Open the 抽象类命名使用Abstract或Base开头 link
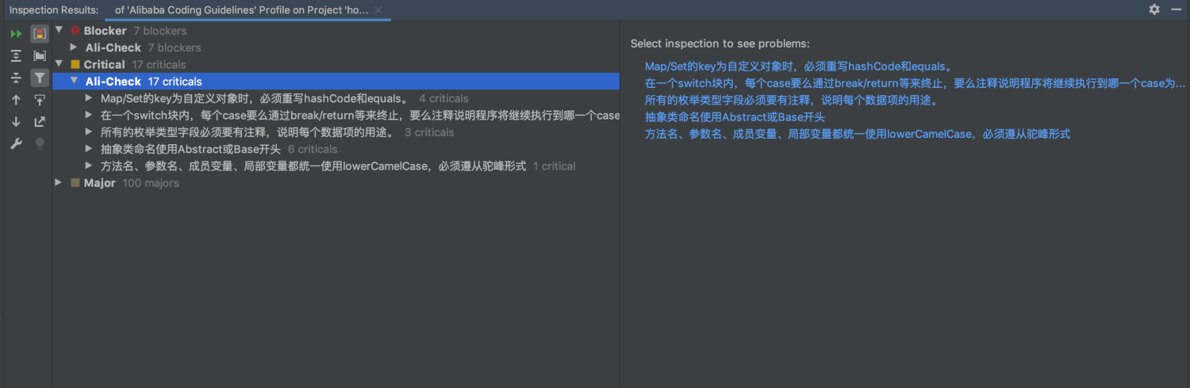The image size is (1190, 388). coord(735,117)
